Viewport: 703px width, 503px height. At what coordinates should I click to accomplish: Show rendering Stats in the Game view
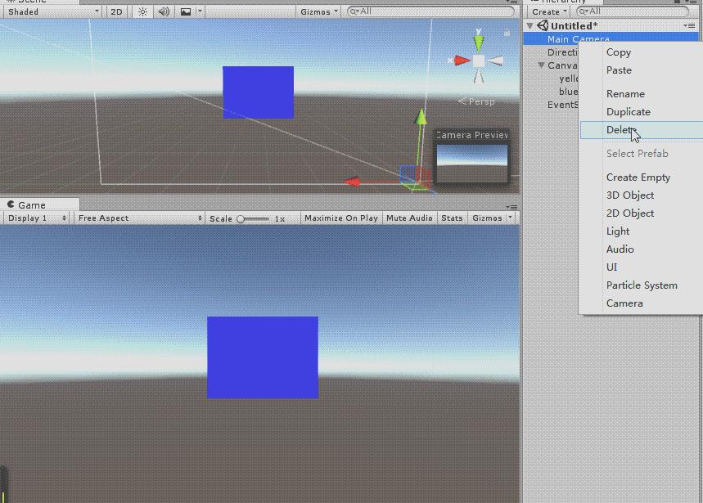point(451,218)
